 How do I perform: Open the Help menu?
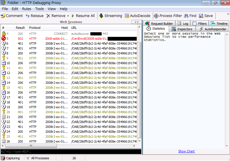click(x=64, y=9)
